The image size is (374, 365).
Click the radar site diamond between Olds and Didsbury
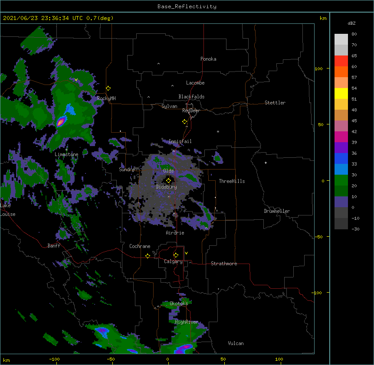[168, 181]
